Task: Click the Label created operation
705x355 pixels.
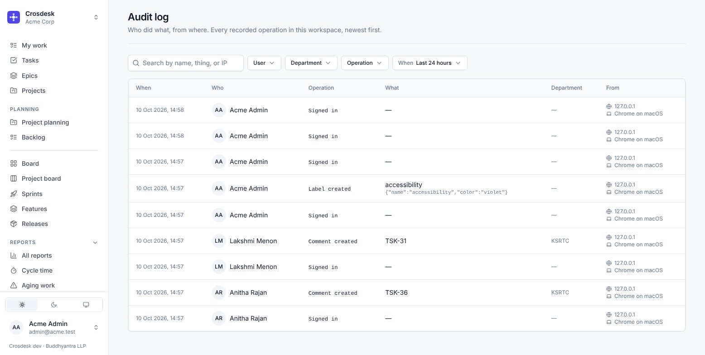Action: pos(329,189)
